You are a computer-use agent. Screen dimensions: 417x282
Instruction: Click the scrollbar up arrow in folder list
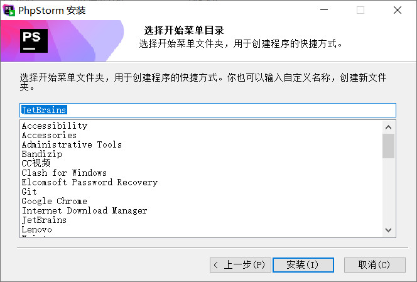388,127
